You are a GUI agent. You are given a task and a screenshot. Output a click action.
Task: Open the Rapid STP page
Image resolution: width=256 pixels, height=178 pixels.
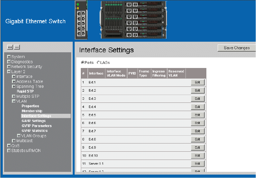[25, 92]
